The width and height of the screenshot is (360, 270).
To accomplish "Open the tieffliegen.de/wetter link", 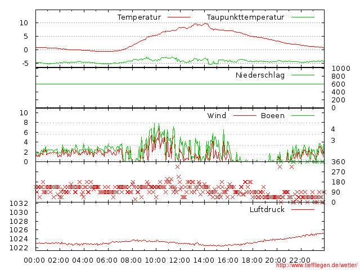I will tap(317, 265).
